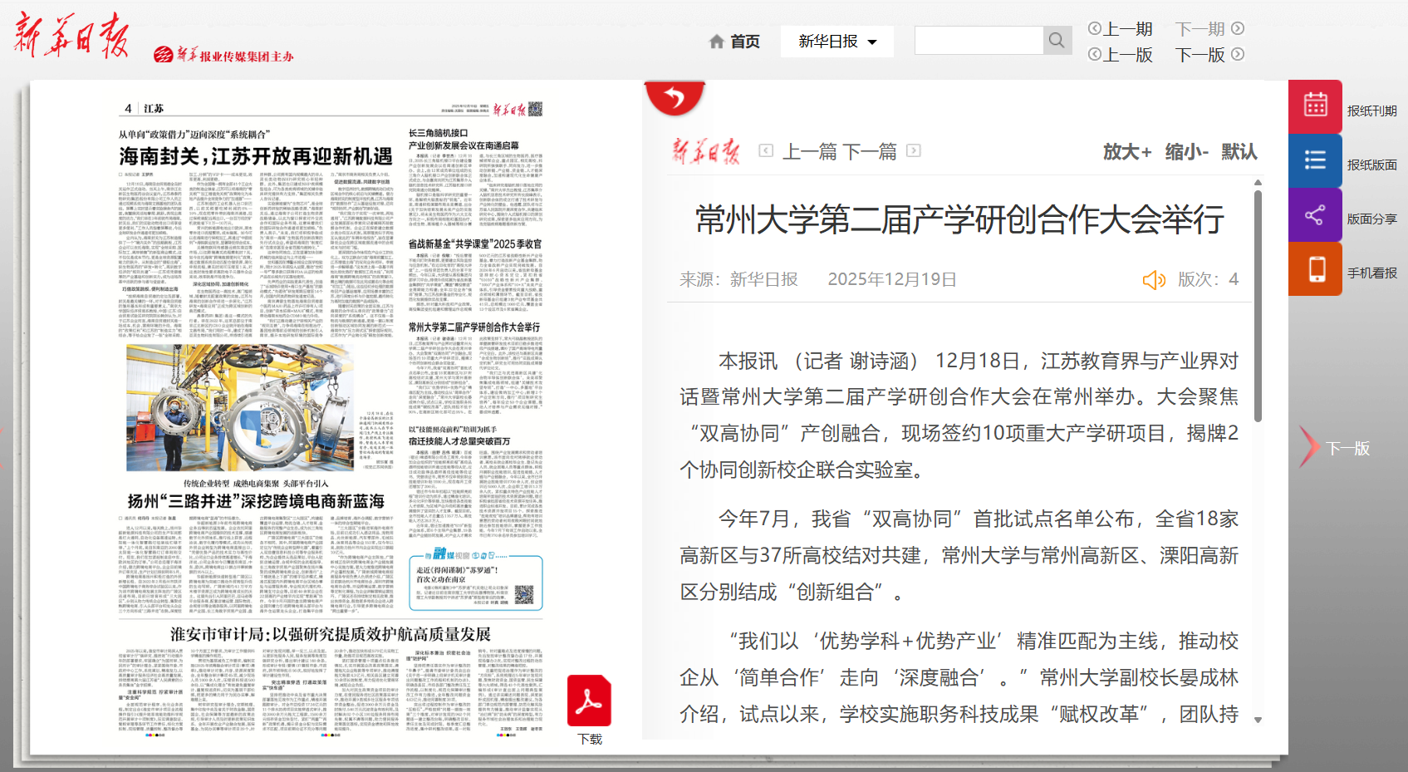Go to the homepage via 首页
The width and height of the screenshot is (1408, 772).
click(x=734, y=42)
